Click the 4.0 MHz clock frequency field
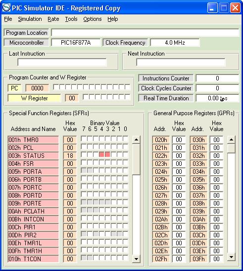Image resolution: width=243 pixels, height=271 pixels. click(175, 43)
